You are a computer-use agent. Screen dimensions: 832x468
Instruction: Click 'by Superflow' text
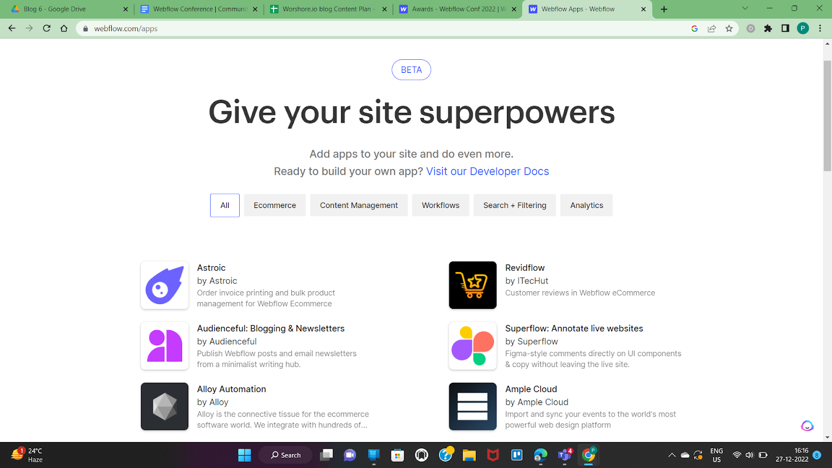[x=531, y=342]
